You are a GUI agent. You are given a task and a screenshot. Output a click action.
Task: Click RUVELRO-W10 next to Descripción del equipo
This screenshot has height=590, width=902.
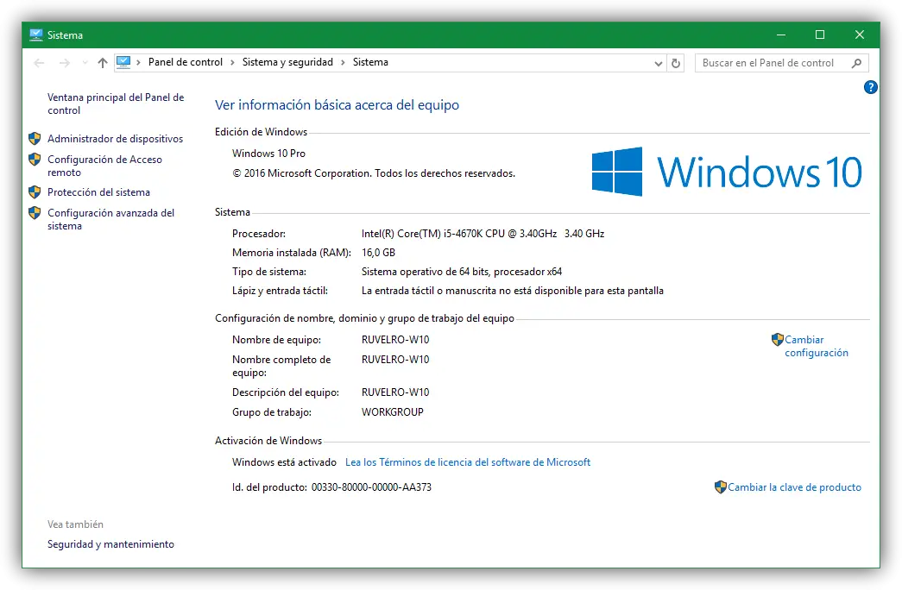click(395, 392)
